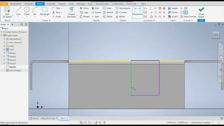Toggle the highlighted Centerline format button
This screenshot has height=126, width=224.
click(x=185, y=13)
